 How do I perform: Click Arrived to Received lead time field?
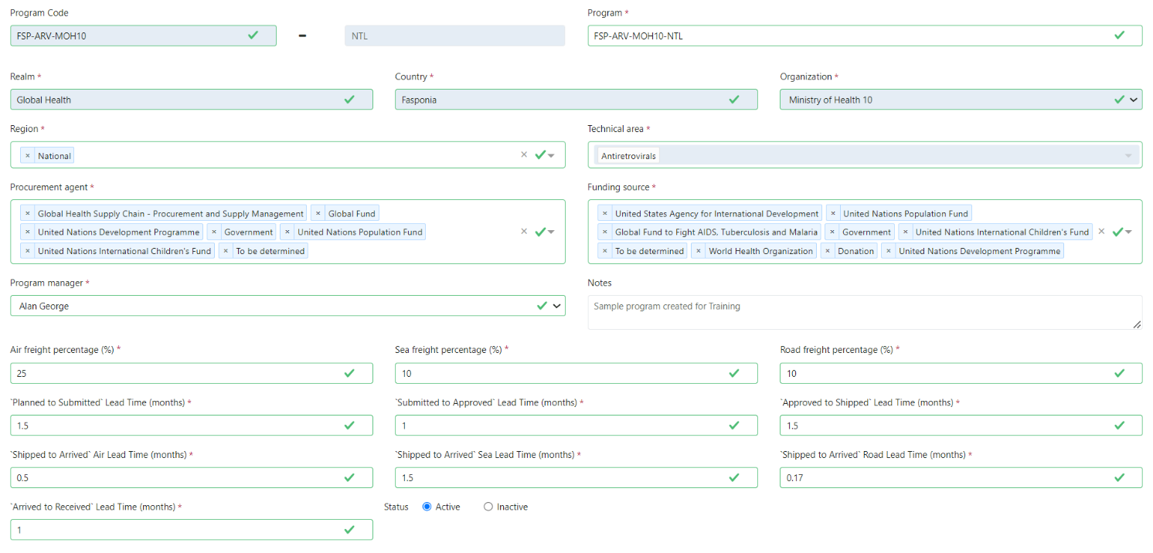[192, 530]
